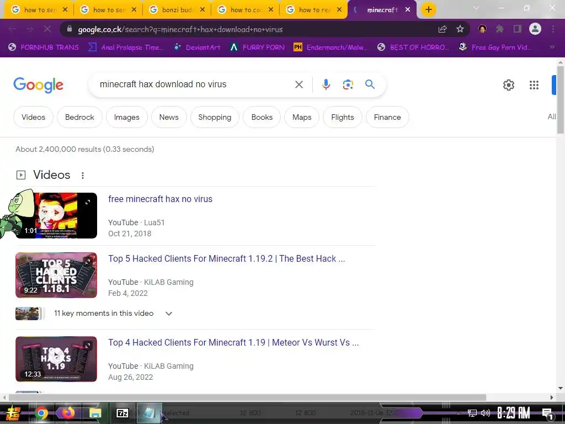This screenshot has height=424, width=565.
Task: Click the site lock icon
Action: [70, 29]
